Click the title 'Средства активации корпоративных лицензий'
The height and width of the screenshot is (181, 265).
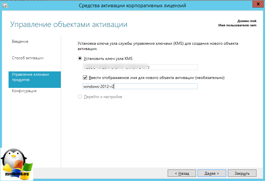[132, 6]
